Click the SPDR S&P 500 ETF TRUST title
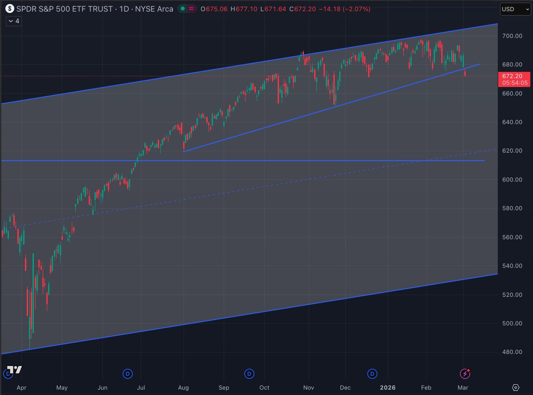 click(x=64, y=9)
